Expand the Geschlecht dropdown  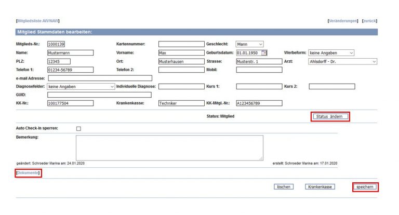[x=250, y=44]
